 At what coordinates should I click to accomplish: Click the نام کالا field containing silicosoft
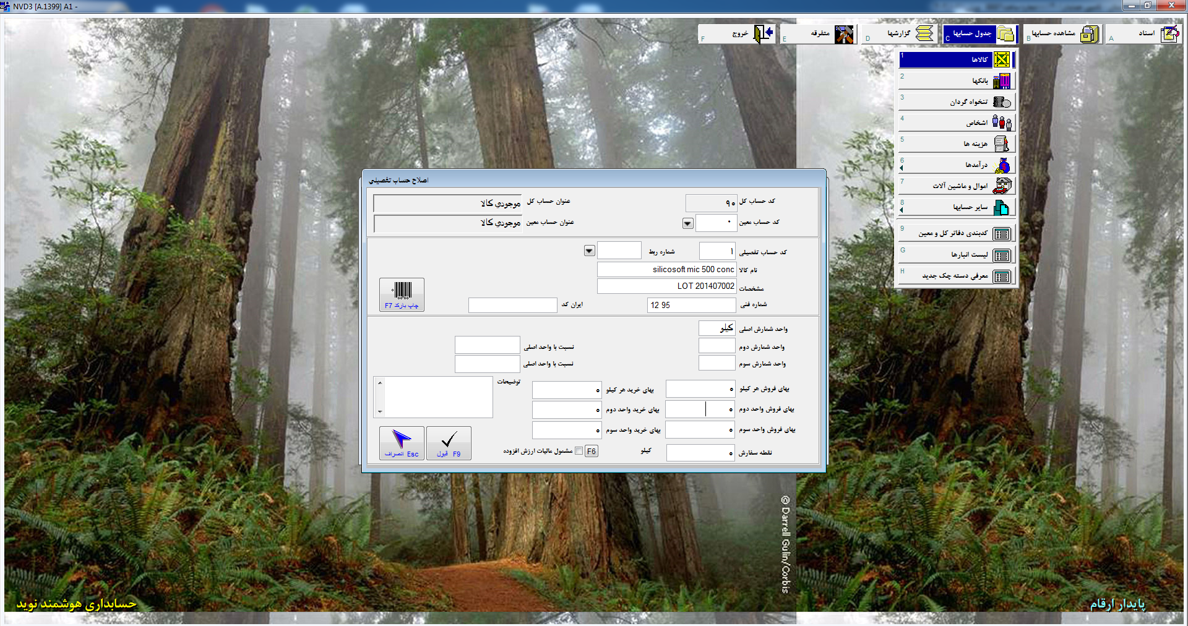point(666,269)
